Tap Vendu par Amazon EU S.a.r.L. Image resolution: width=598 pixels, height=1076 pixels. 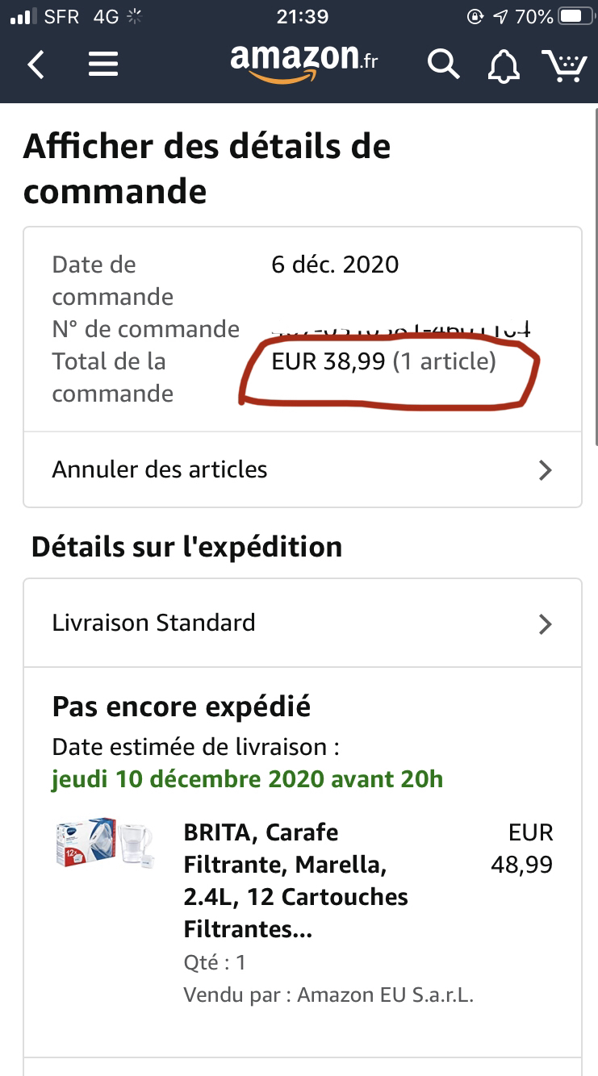click(x=328, y=995)
